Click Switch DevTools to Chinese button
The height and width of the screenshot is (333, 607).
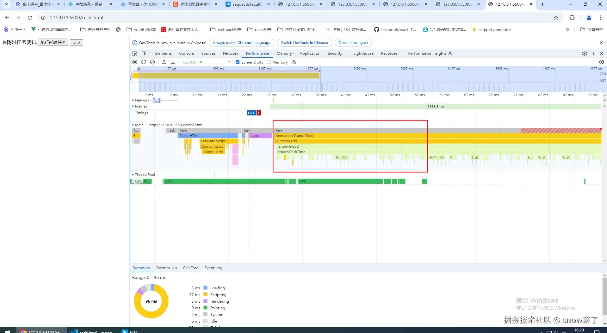pos(304,43)
